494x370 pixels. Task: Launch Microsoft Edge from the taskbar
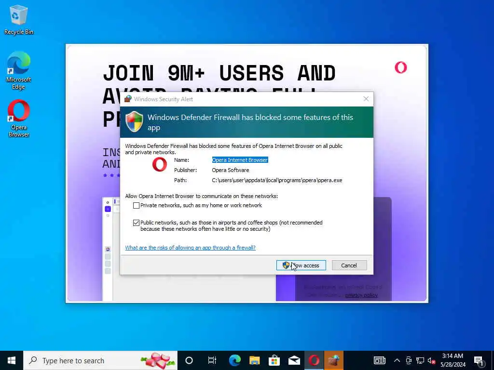click(x=235, y=360)
